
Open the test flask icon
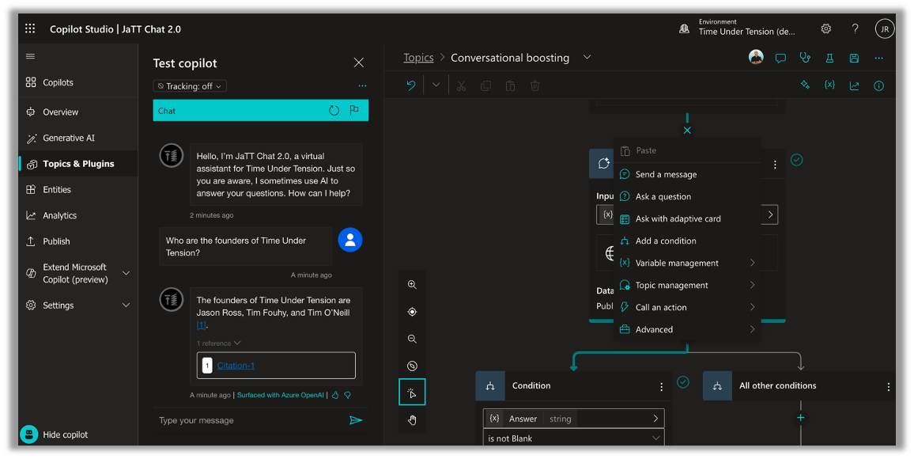[829, 58]
